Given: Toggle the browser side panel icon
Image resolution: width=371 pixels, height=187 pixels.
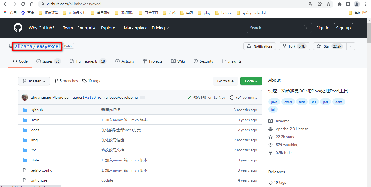Looking at the screenshot, I should (x=348, y=4).
